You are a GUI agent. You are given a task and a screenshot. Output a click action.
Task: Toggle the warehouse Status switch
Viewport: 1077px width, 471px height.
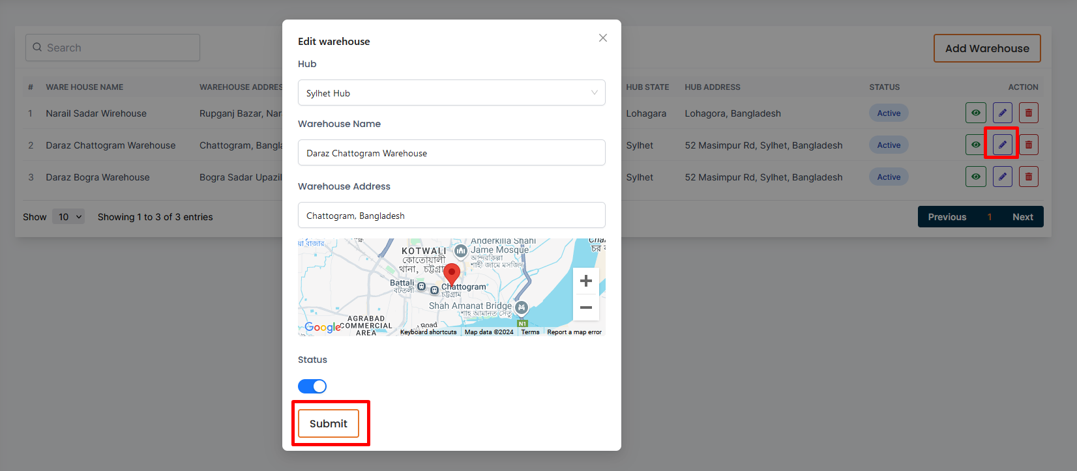[312, 386]
